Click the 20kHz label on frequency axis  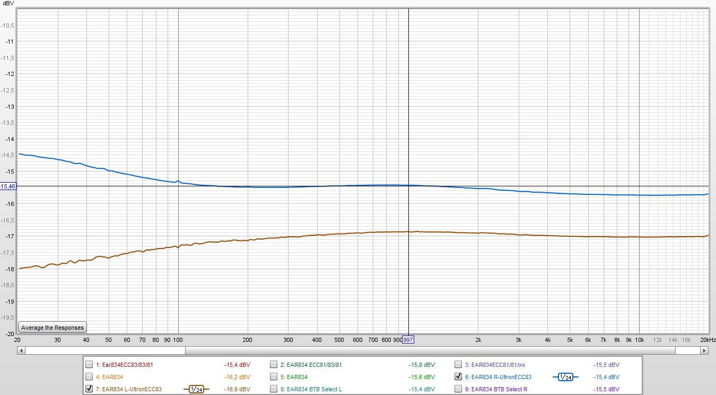point(708,340)
